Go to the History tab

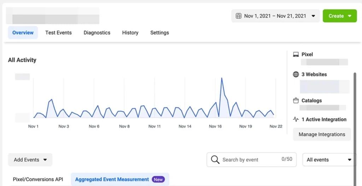click(130, 33)
